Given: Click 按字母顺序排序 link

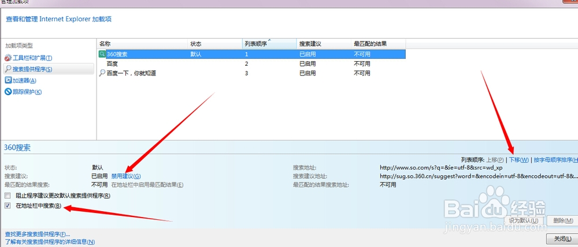Looking at the screenshot, I should (x=555, y=160).
